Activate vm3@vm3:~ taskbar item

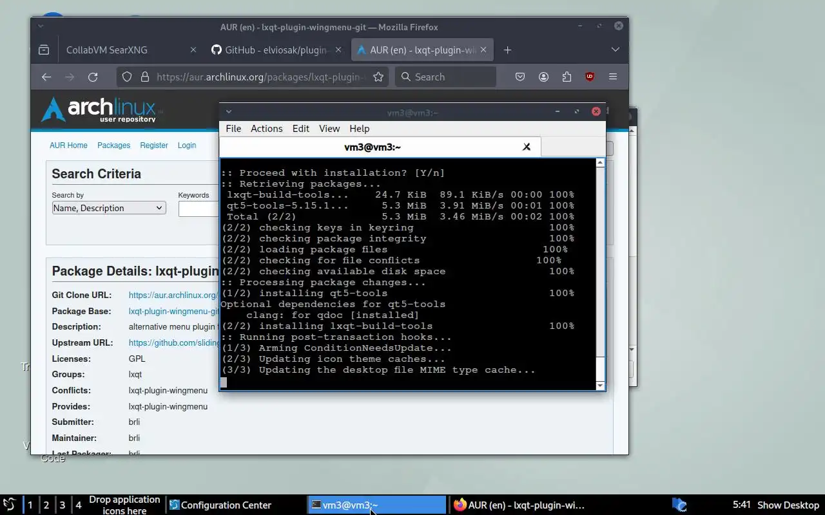point(376,505)
